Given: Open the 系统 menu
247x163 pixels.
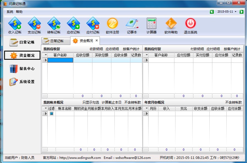Looking at the screenshot, I should click(x=10, y=12).
